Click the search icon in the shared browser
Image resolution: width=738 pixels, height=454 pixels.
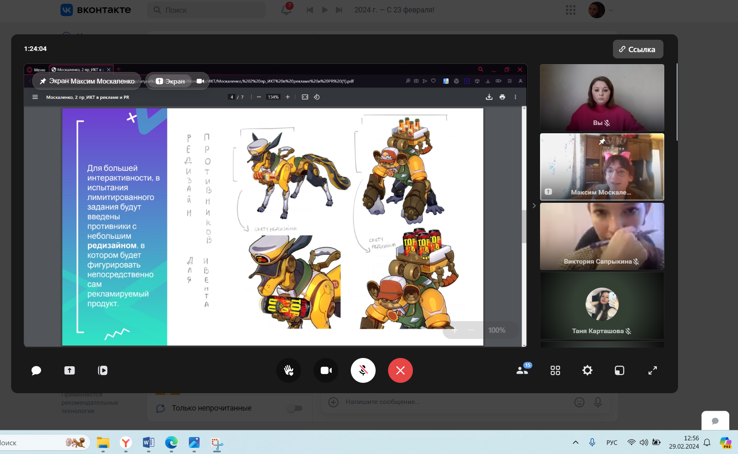pos(480,69)
